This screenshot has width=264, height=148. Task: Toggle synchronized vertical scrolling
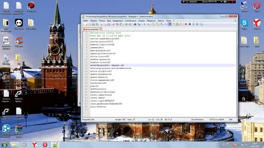[153, 24]
